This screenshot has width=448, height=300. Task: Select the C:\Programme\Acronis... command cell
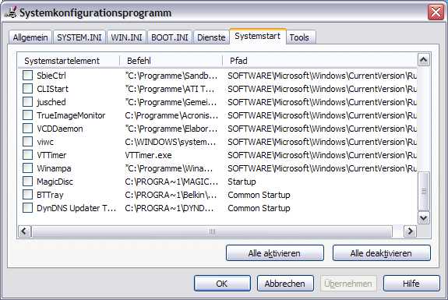pyautogui.click(x=171, y=115)
